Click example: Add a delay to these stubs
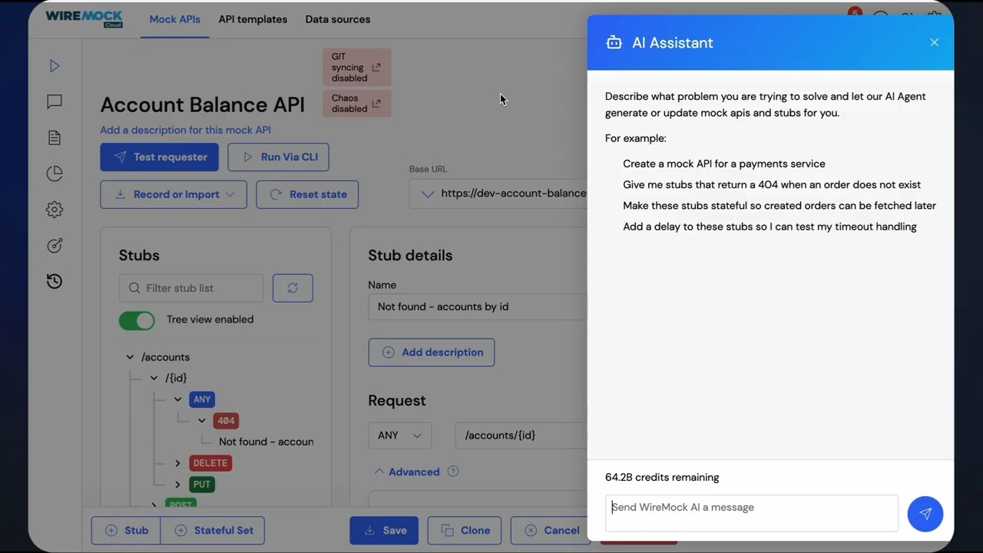This screenshot has width=983, height=553. pos(770,227)
